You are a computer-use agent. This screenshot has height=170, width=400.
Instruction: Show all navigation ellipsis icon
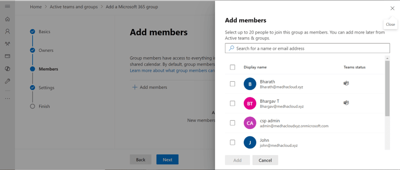coord(8,98)
